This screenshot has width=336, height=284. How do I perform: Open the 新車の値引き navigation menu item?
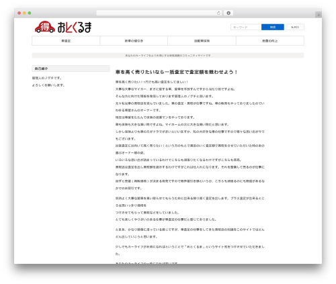[x=134, y=41]
